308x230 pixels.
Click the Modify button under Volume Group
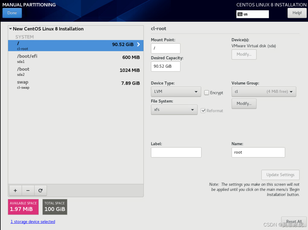click(x=244, y=104)
